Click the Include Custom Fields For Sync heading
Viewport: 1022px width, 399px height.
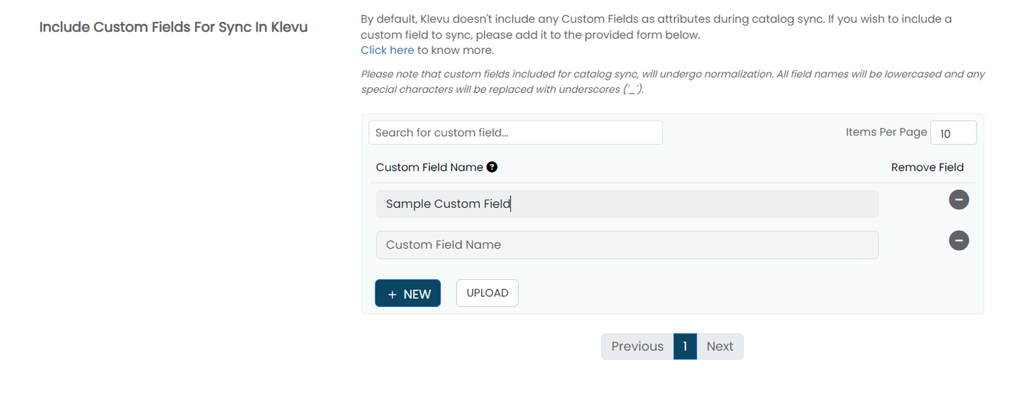point(173,28)
